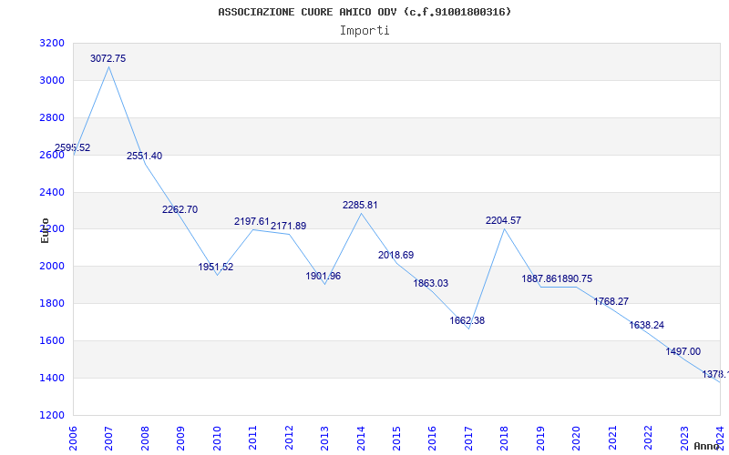Viewport: 729px width, 455px height.
Task: Click the 2595.52 data label
Action: coord(73,147)
